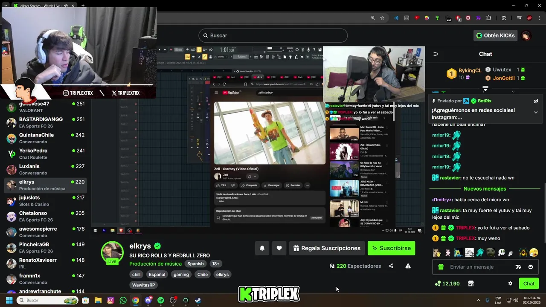
Task: Open BASTARDIGANGG channel in sidebar
Action: tap(46, 123)
